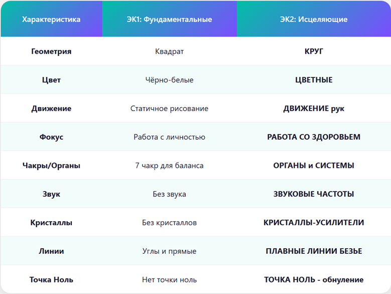Screen dimensions: 391x294
Task: Select the РАБОТА СО ЗДОРОВЬЕМ cell
Action: 314,137
